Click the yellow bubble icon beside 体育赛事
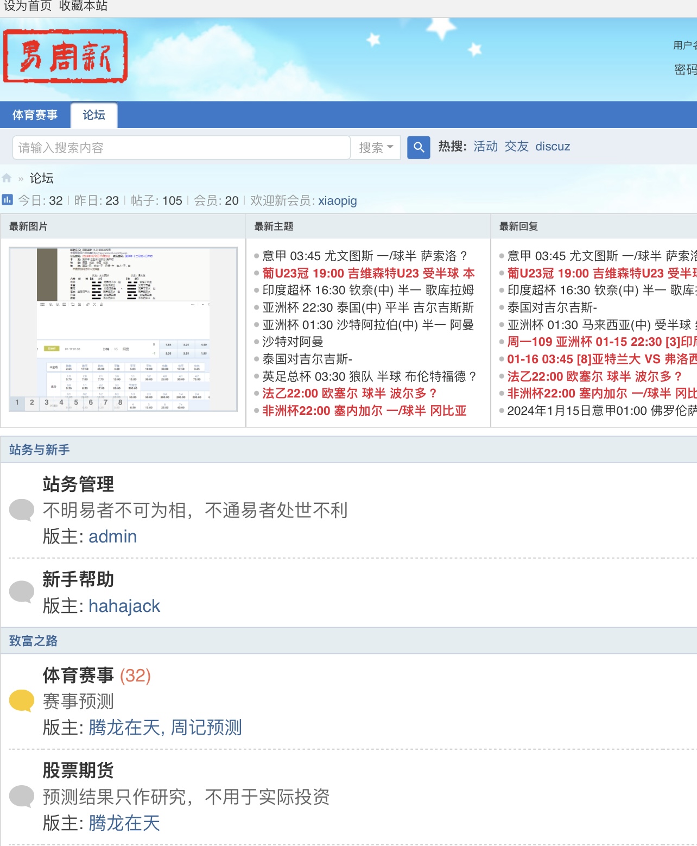Screen dimensions: 697x846 coord(22,700)
